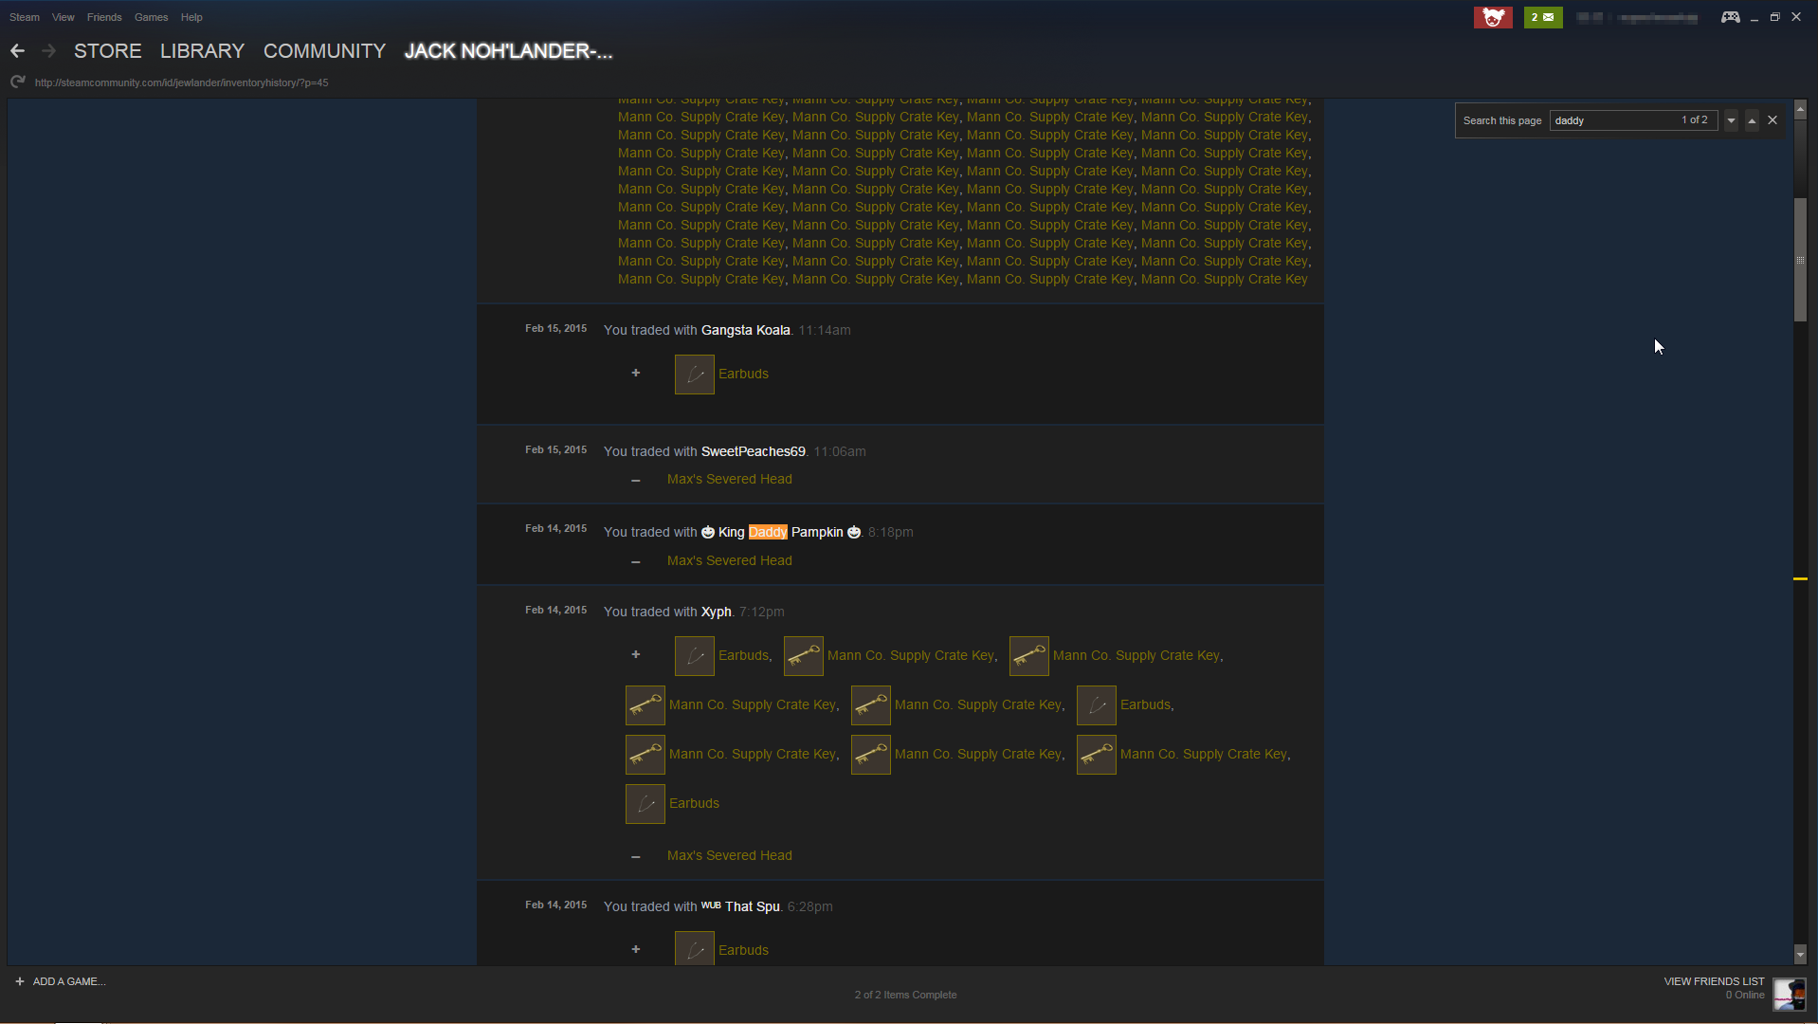Screen dimensions: 1818x1024
Task: Open the green inbox notification icon
Action: [1542, 17]
